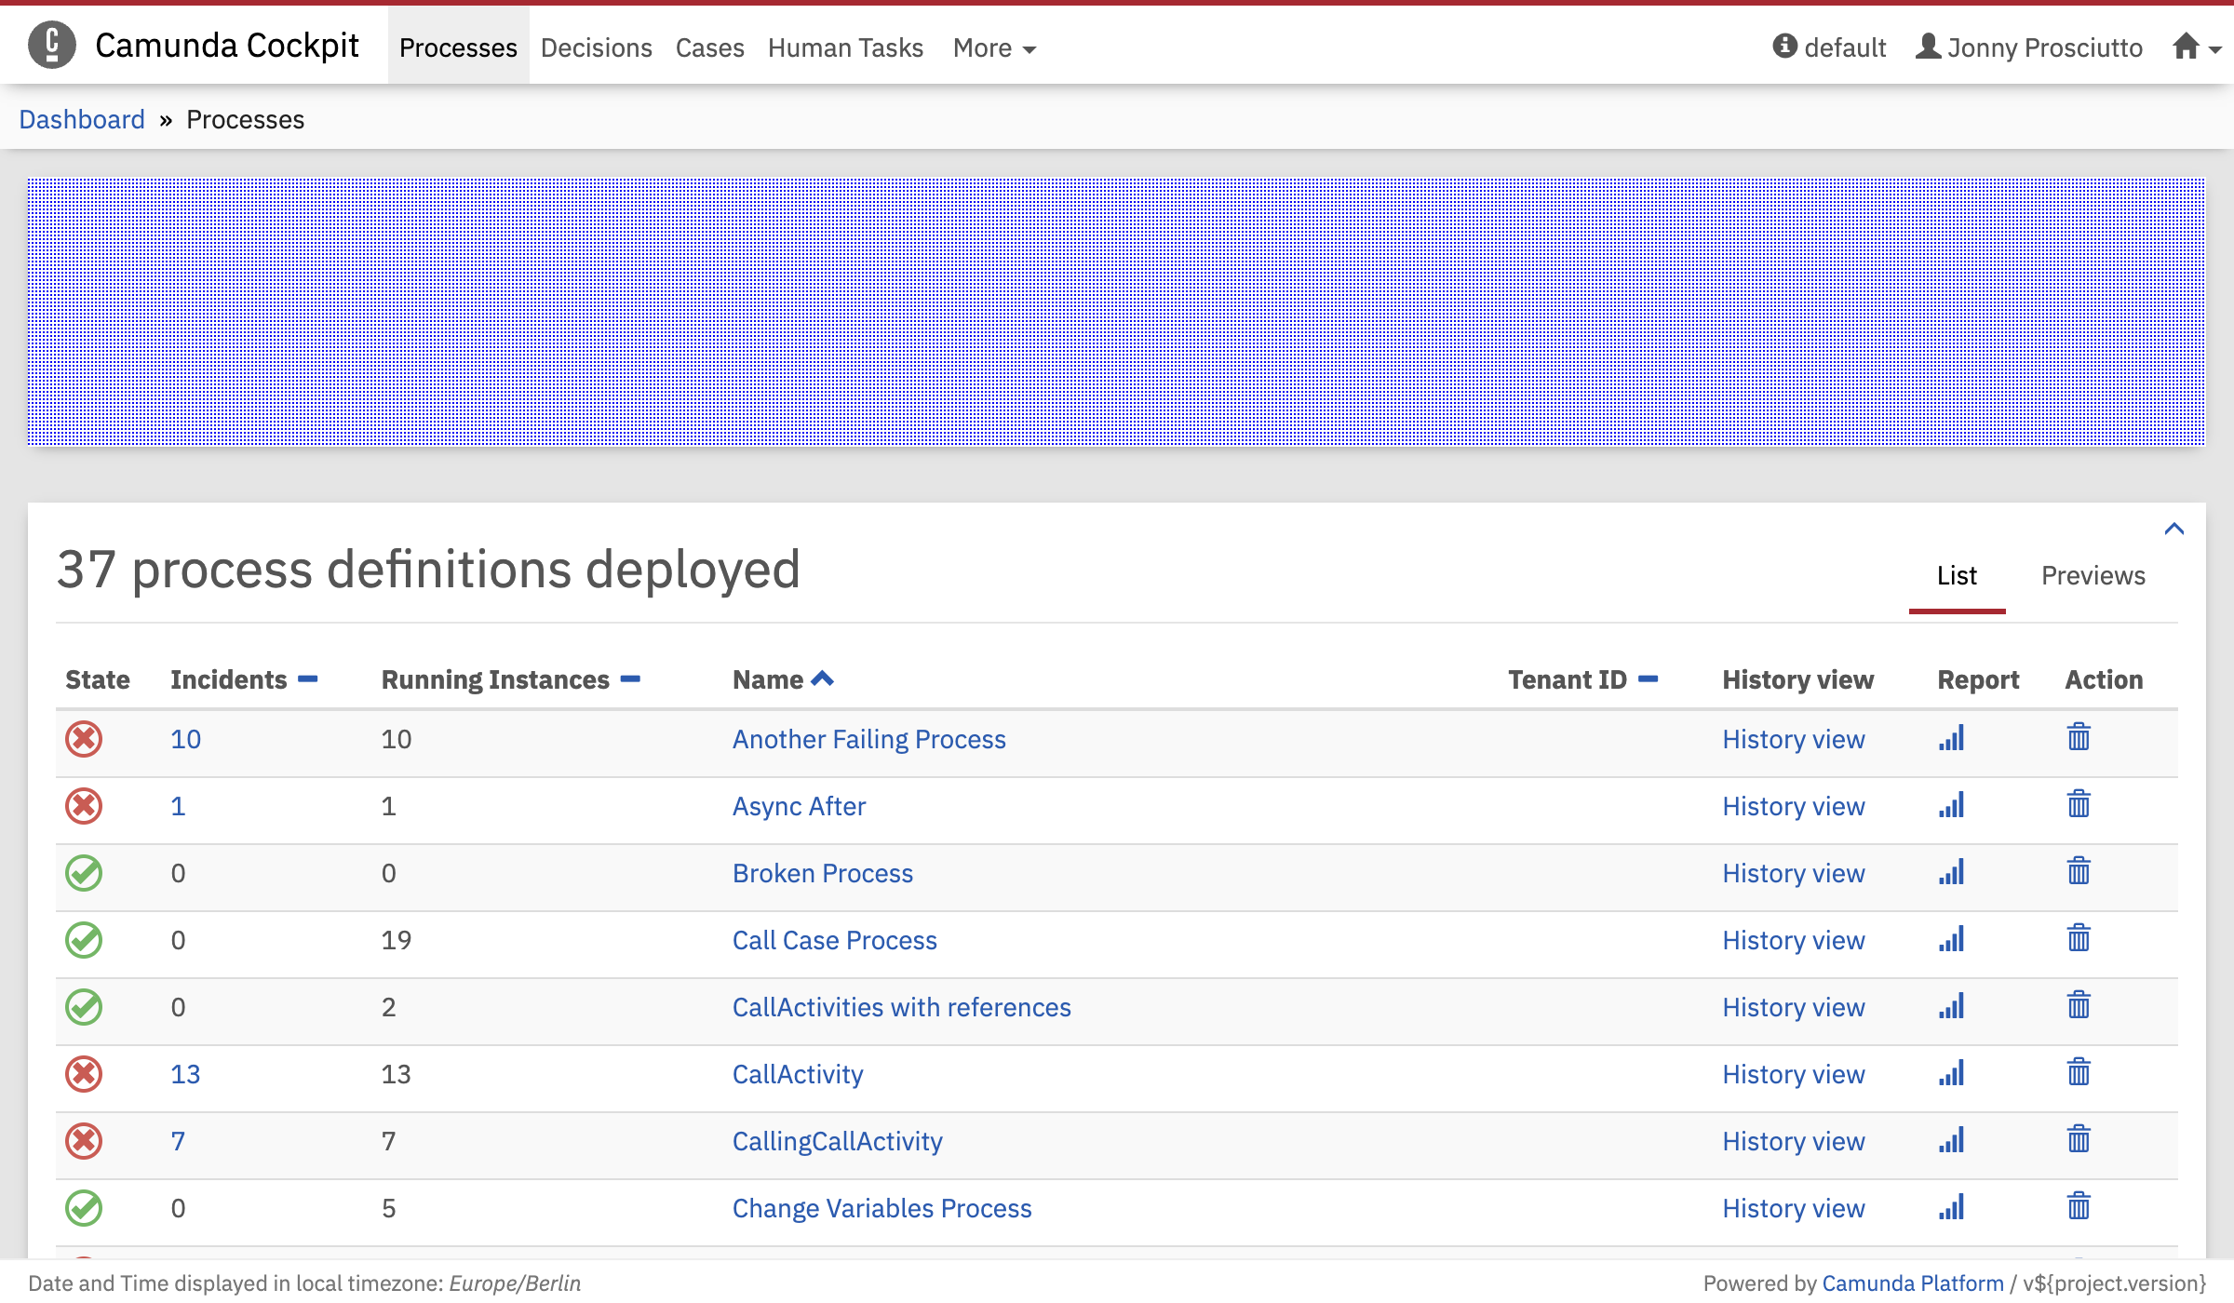Delete CallActivity process definition

pos(2079,1072)
